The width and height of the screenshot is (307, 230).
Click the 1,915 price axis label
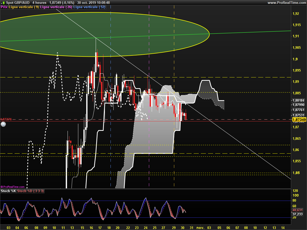pyautogui.click(x=297, y=25)
